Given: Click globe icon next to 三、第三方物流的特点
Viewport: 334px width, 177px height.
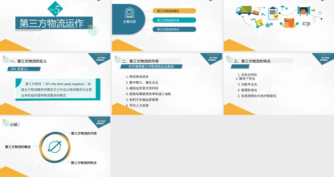Looking at the screenshot, I should tap(229, 59).
